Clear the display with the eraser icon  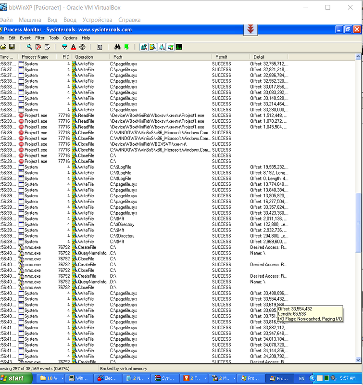point(47,47)
